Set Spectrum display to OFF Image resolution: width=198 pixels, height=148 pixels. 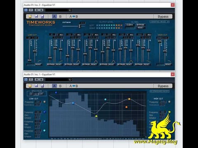[41, 94]
